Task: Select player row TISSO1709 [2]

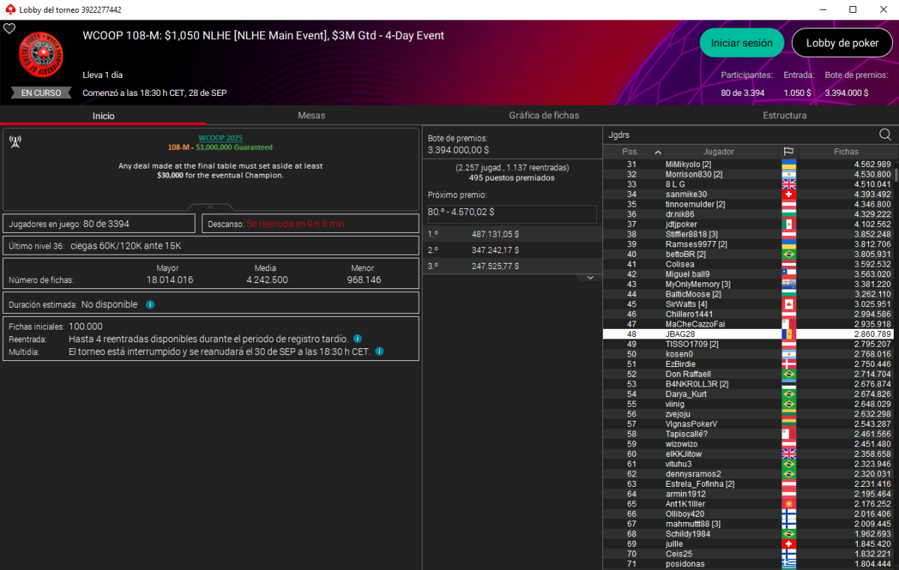Action: click(x=749, y=344)
